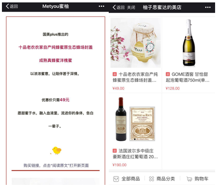This screenshot has width=218, height=195.
Task: Select the 全部商品 tab label
Action: (131, 179)
